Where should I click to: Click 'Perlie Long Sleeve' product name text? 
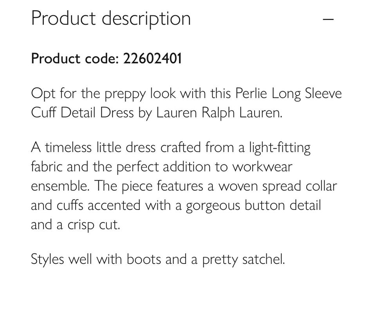point(289,94)
